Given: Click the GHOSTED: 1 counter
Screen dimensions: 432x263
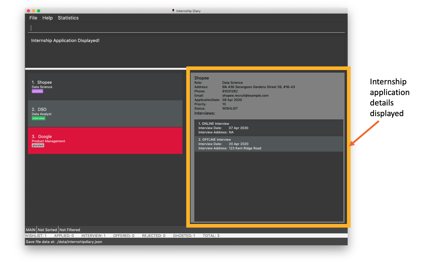Looking at the screenshot, I should 184,236.
